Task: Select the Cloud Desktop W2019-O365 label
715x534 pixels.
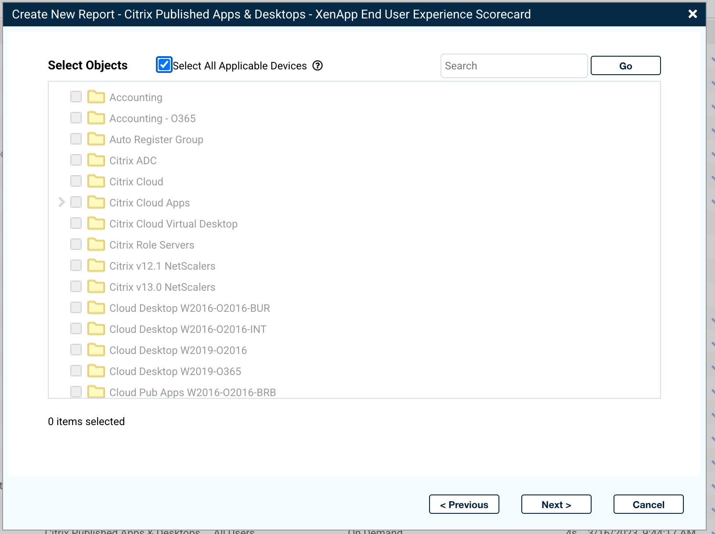Action: (x=175, y=372)
